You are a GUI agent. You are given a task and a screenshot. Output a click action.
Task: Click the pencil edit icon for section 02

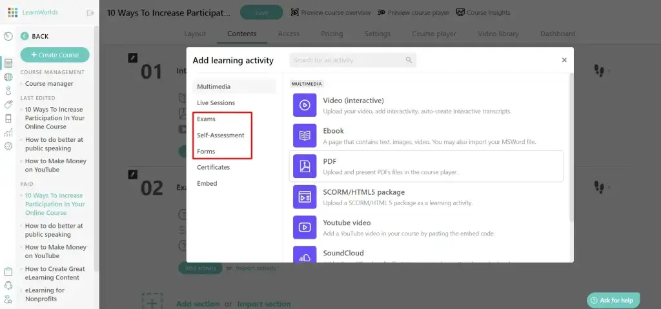[133, 174]
